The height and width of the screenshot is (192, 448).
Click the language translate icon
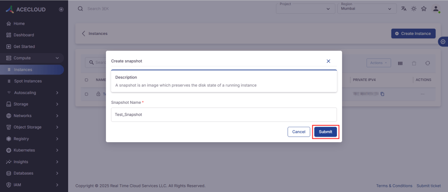coord(404,9)
